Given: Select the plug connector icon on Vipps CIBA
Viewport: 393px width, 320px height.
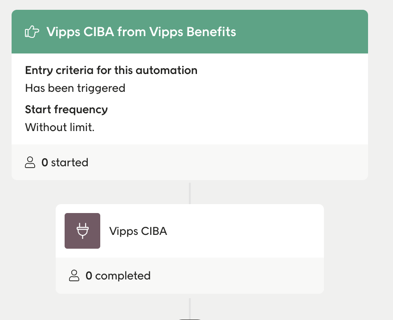Looking at the screenshot, I should click(x=82, y=230).
